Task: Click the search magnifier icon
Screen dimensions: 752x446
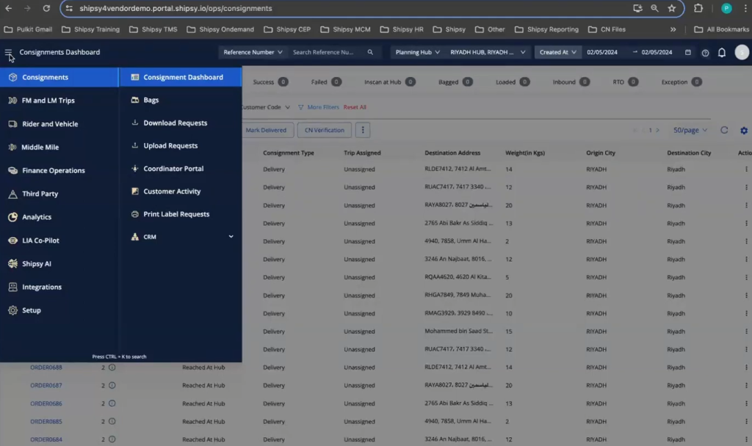Action: (370, 53)
